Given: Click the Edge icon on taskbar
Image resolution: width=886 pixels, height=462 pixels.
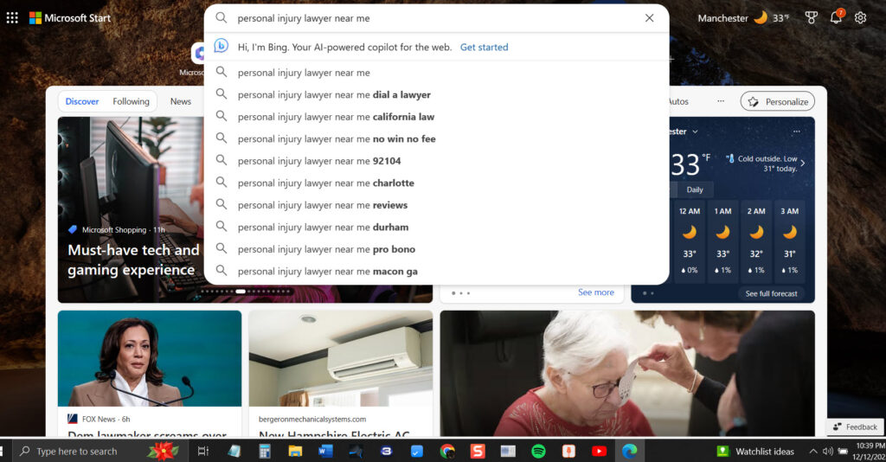Looking at the screenshot, I should coord(630,451).
